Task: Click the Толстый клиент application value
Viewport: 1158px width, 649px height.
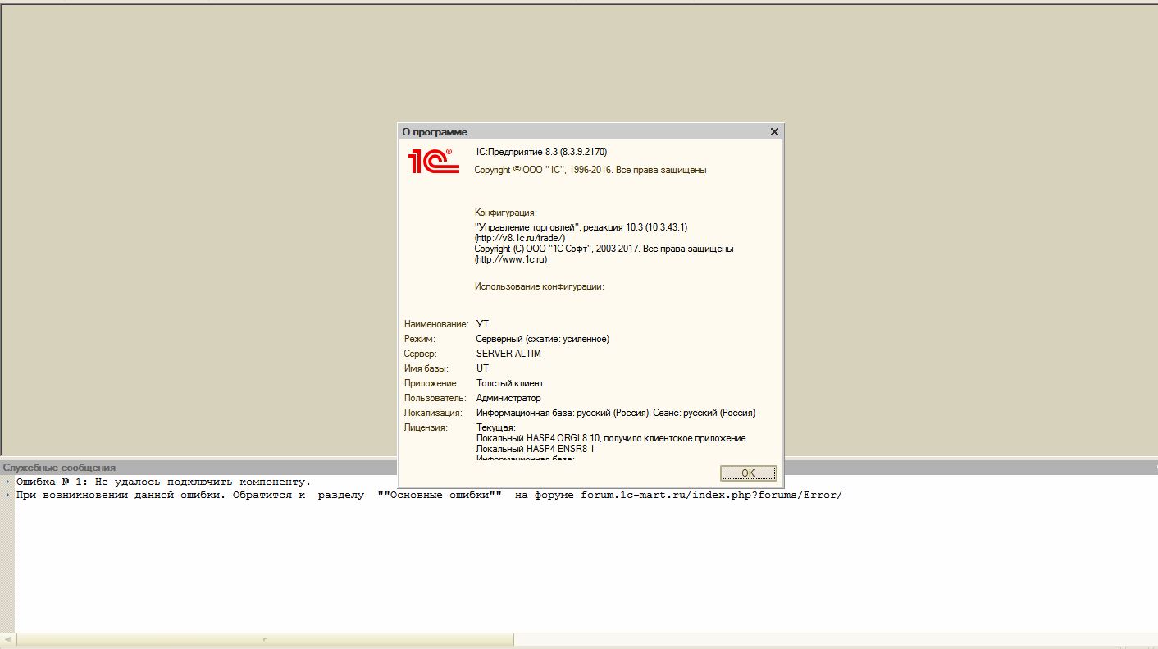Action: click(509, 383)
